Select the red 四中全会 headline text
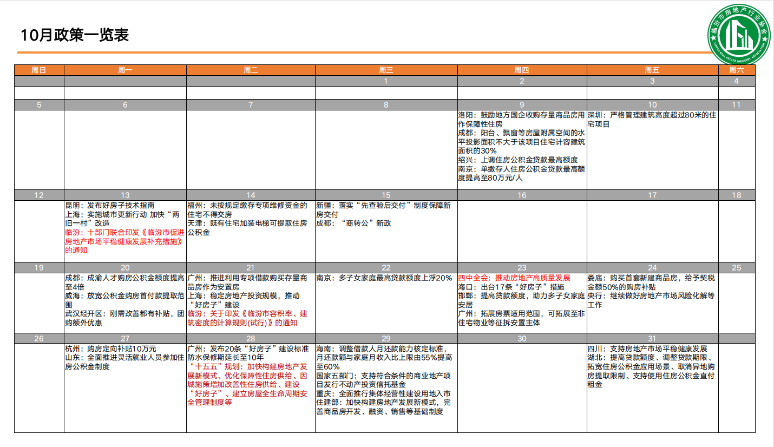The height and width of the screenshot is (447, 774). [x=514, y=278]
